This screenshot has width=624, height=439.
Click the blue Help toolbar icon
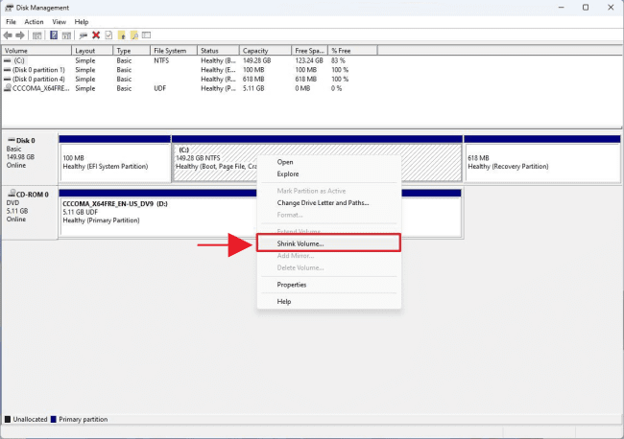54,35
